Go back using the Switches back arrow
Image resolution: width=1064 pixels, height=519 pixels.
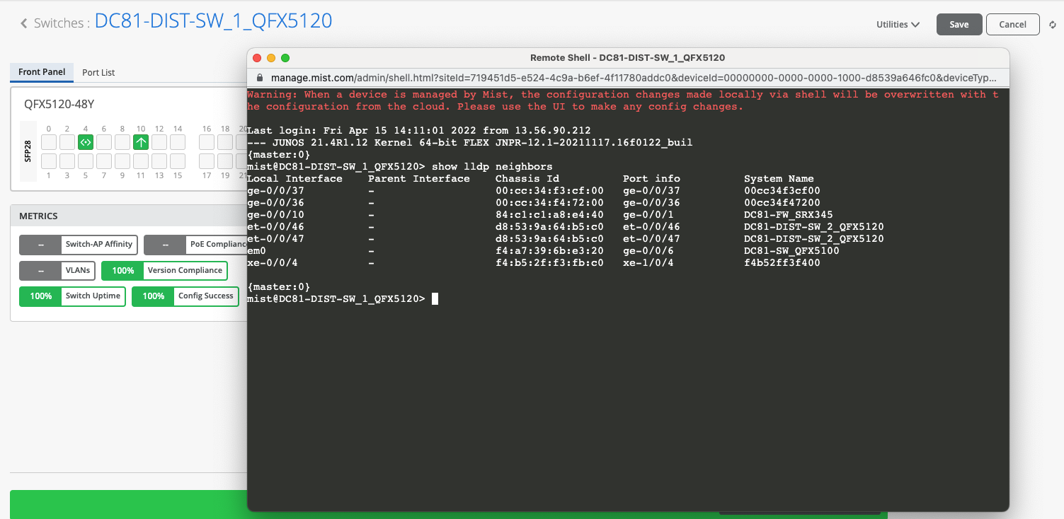[24, 23]
